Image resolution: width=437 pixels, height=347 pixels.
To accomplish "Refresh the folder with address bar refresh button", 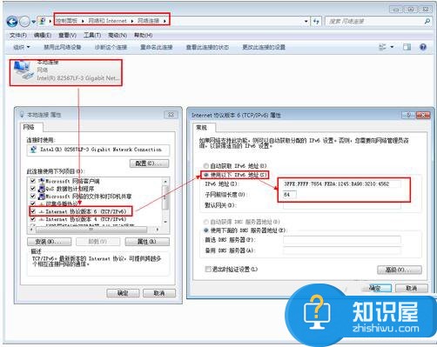I will [316, 21].
